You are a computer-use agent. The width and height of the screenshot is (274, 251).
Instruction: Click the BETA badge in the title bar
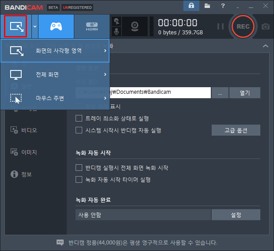click(x=53, y=7)
